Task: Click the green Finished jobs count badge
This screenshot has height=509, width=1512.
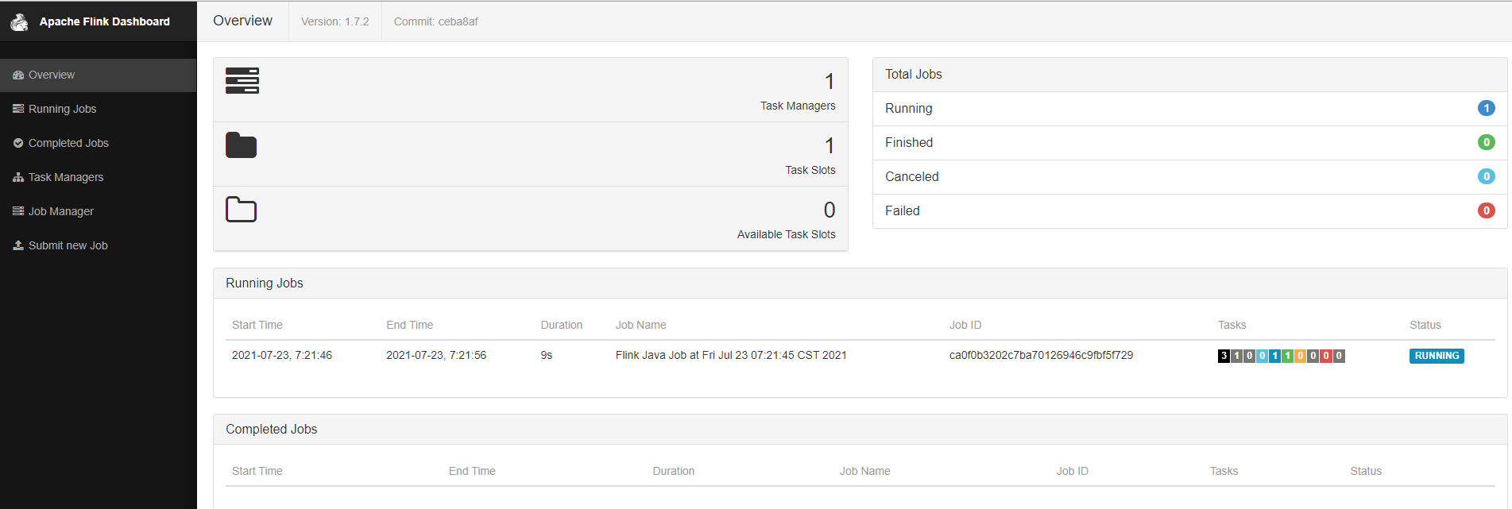Action: point(1486,142)
